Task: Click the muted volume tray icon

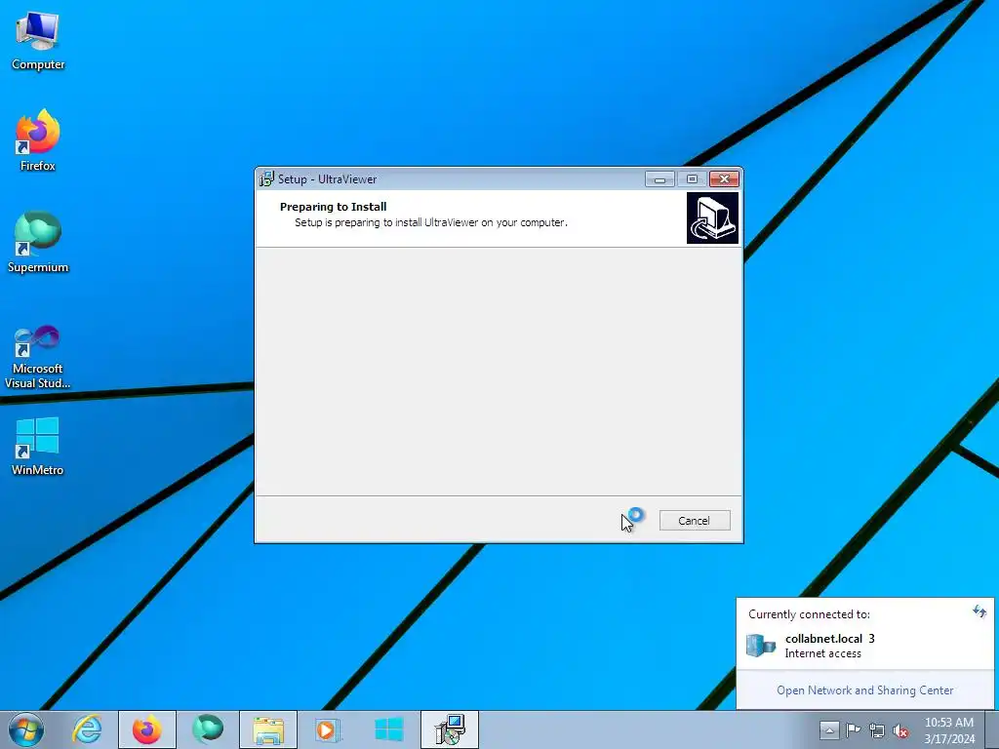Action: click(x=900, y=730)
